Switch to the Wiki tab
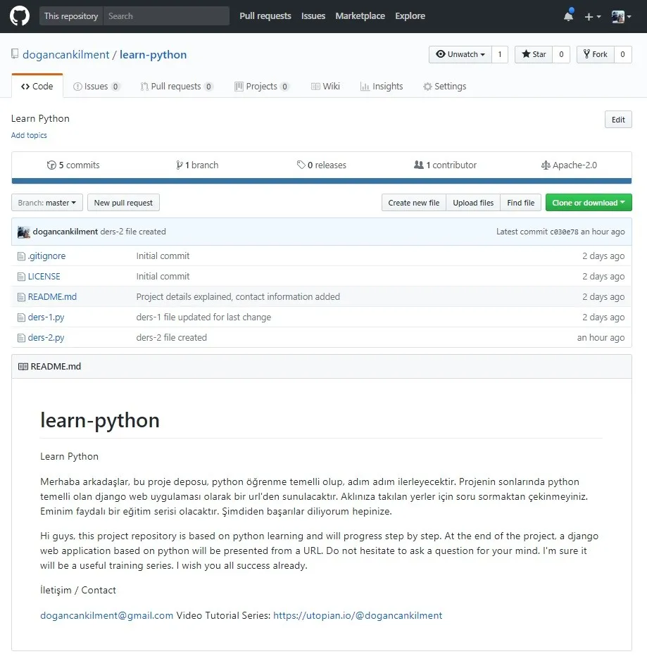 pyautogui.click(x=325, y=87)
